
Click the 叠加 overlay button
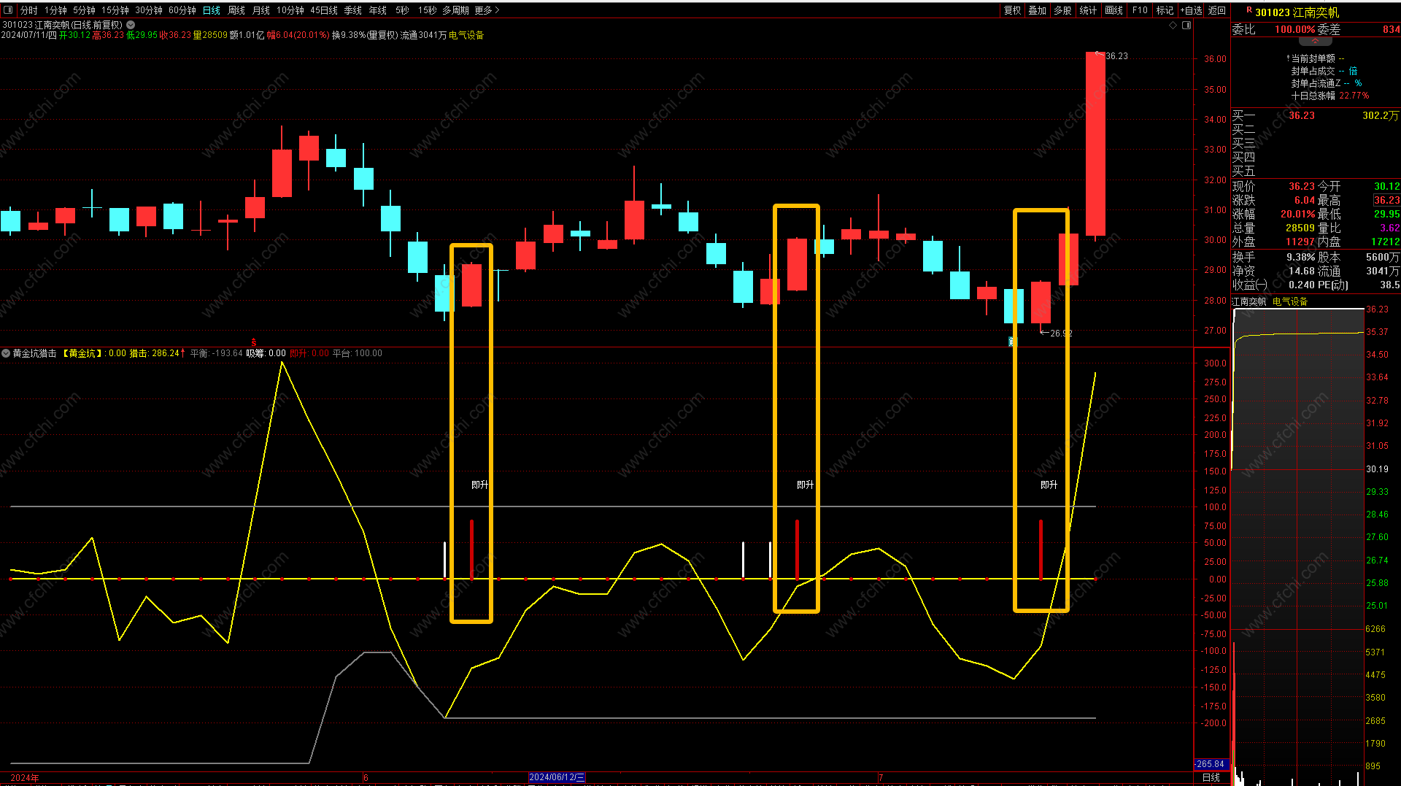click(1037, 10)
